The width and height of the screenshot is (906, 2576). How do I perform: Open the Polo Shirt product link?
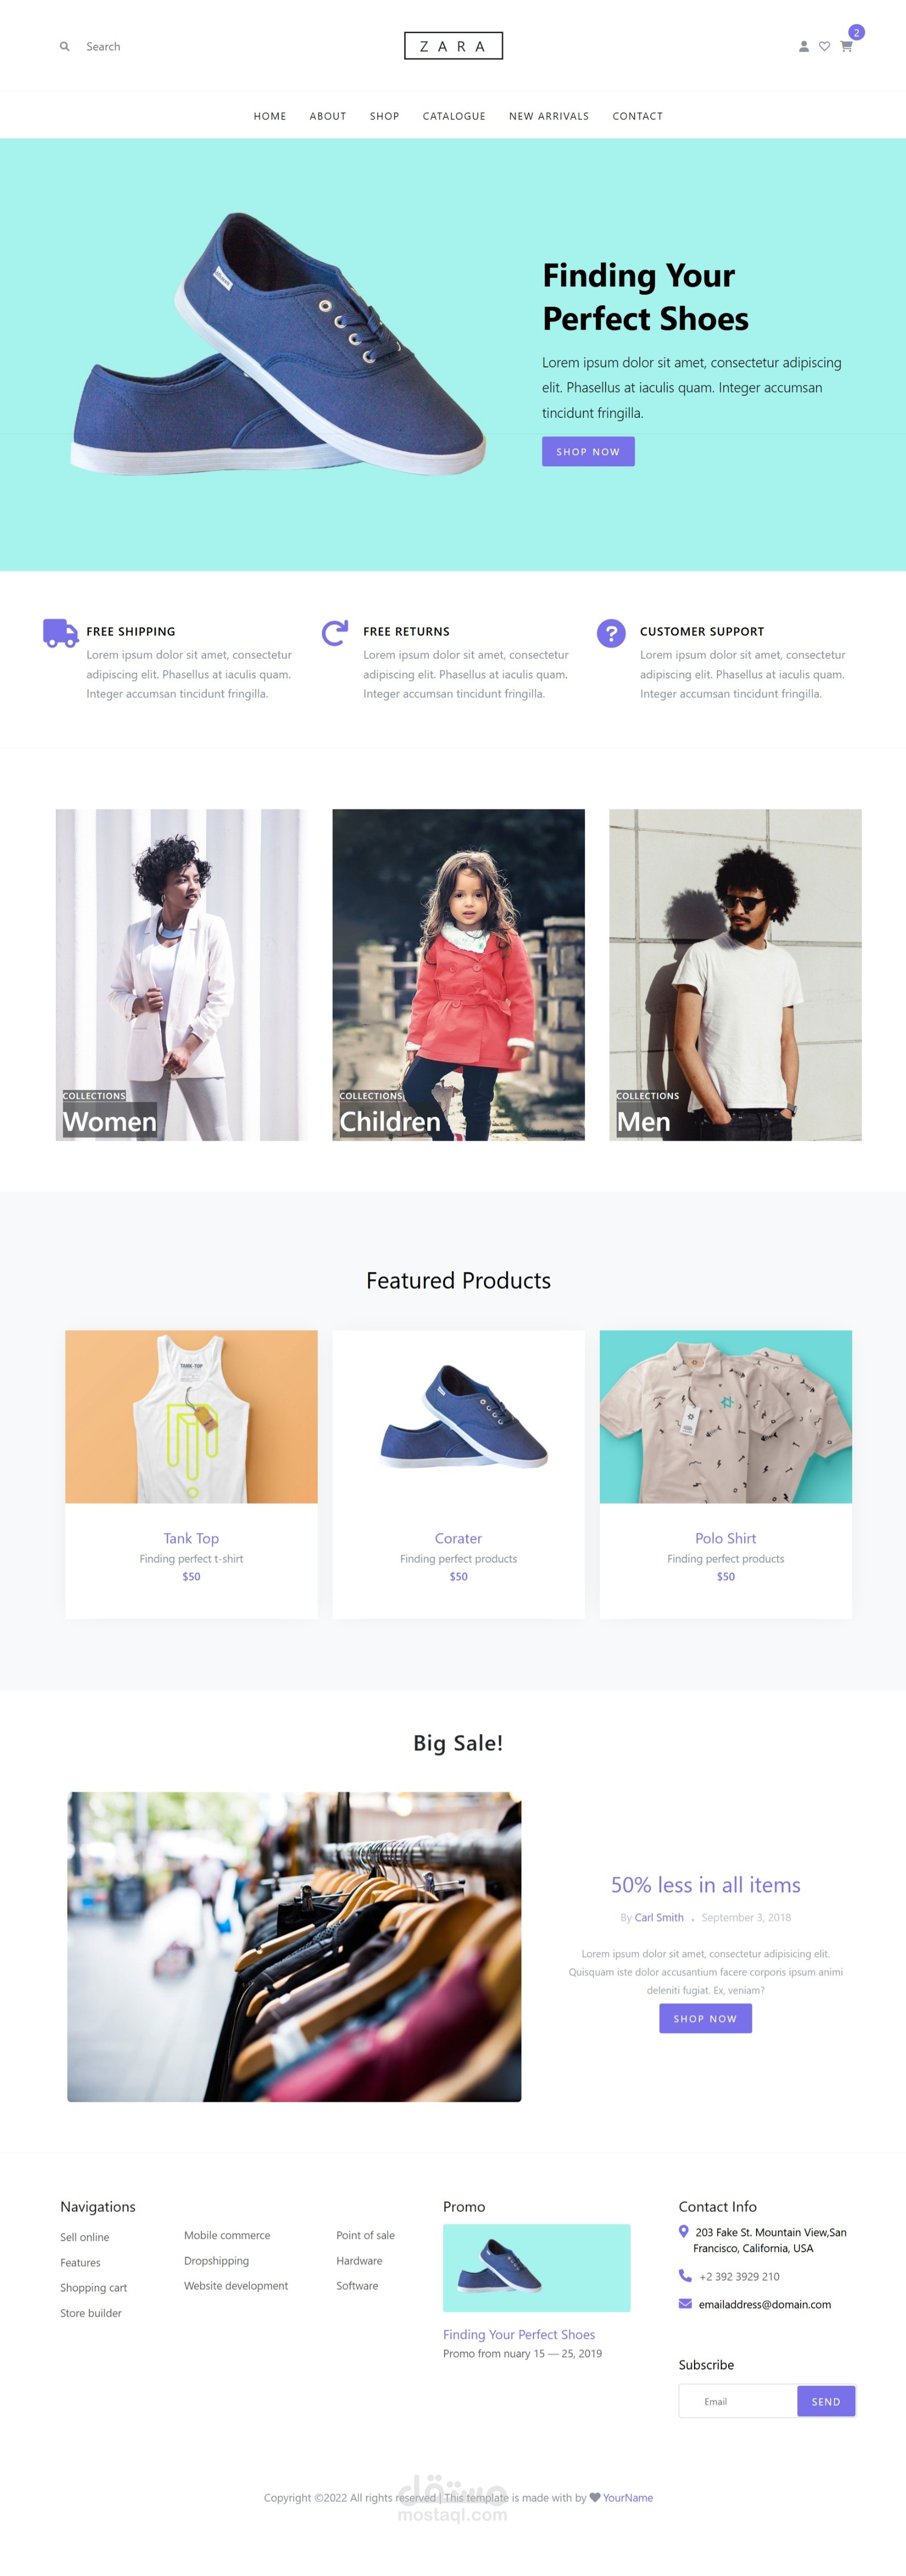pos(725,1538)
